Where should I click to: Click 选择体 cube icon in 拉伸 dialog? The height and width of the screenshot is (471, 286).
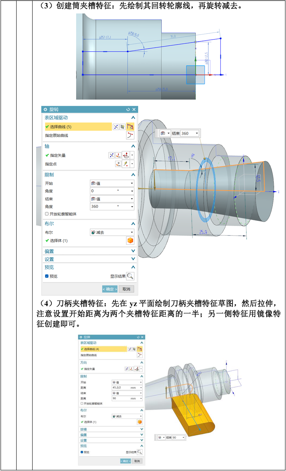click(x=140, y=422)
